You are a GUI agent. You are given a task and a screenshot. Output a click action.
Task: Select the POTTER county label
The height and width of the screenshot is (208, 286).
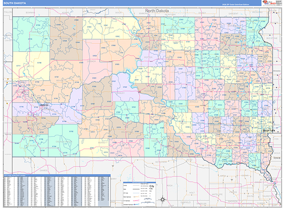(x=148, y=57)
